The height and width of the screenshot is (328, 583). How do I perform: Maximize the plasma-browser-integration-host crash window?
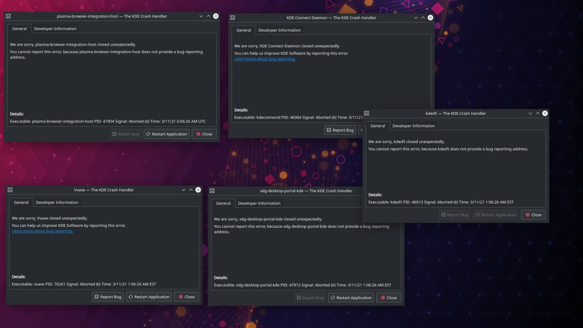(x=209, y=16)
